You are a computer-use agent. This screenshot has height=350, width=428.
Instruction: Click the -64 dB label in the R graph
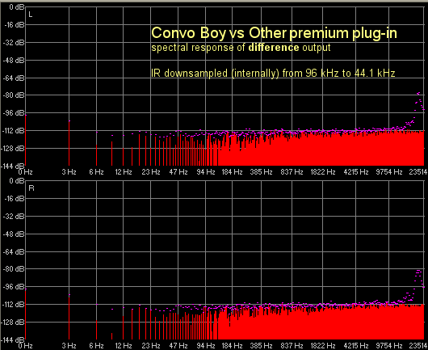point(15,251)
